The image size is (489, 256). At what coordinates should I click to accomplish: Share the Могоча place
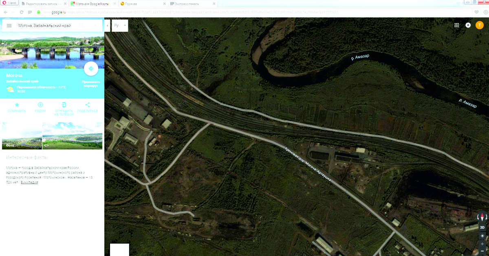[87, 105]
